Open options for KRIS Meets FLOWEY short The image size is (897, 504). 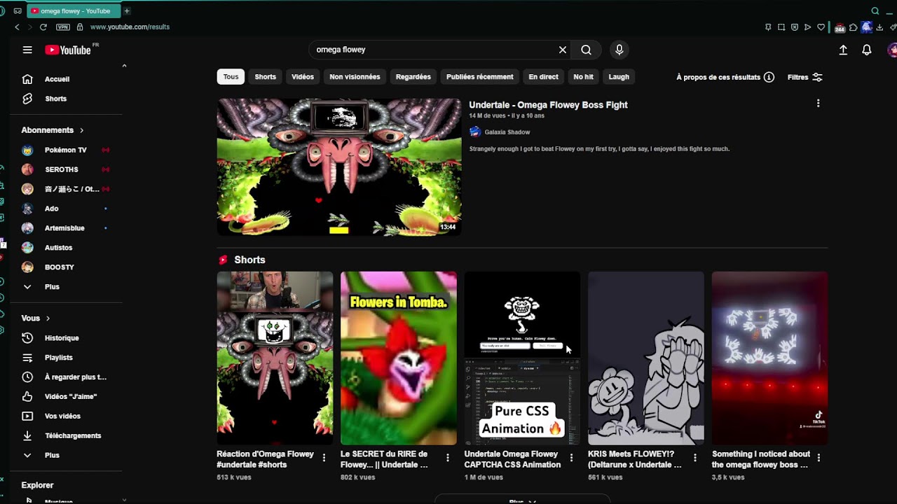pos(695,458)
